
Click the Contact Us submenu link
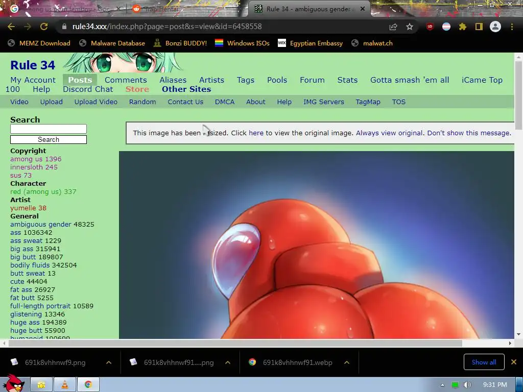(x=185, y=102)
